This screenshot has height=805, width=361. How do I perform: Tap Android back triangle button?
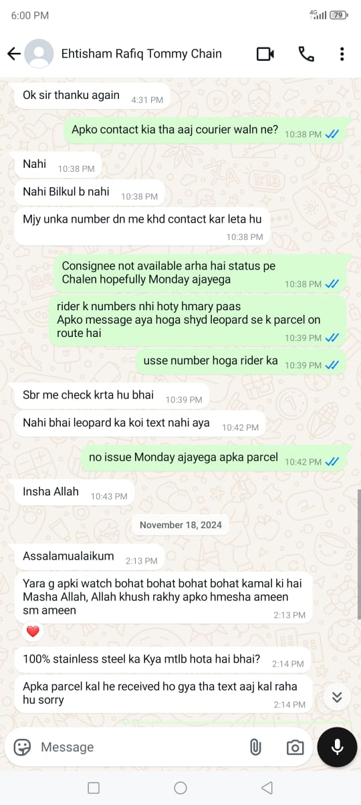tap(267, 788)
